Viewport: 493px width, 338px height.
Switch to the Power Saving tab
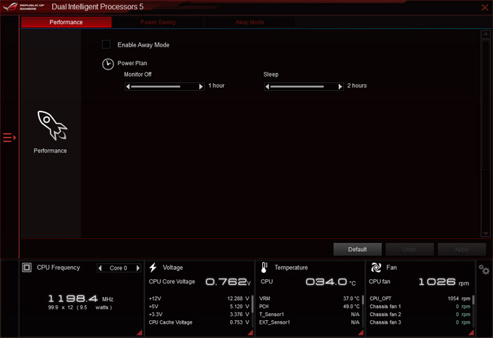click(158, 22)
